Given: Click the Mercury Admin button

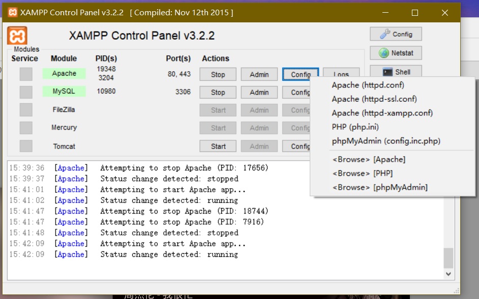Looking at the screenshot, I should 259,128.
